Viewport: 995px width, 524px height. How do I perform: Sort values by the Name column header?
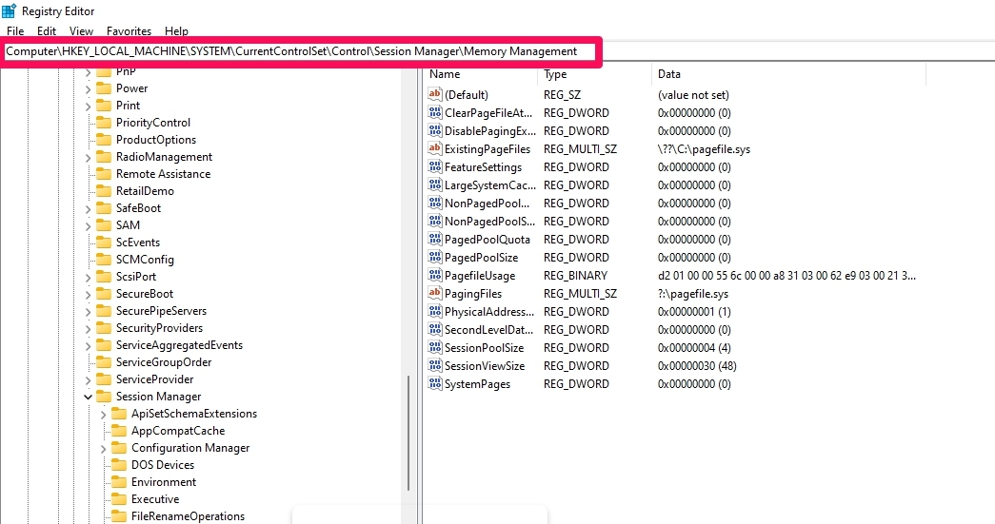click(445, 74)
